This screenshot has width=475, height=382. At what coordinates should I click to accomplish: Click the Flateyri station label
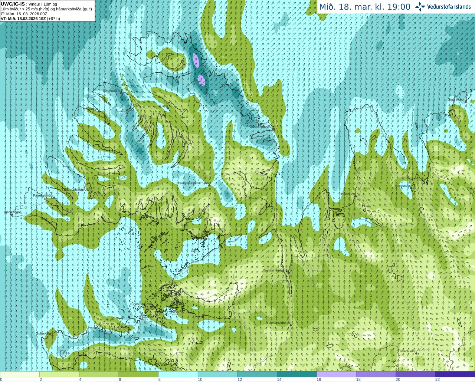[92, 109]
